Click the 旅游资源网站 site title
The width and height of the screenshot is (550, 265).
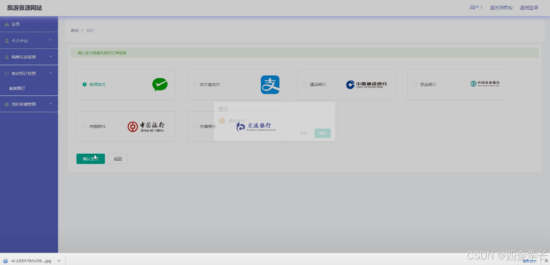coord(25,8)
